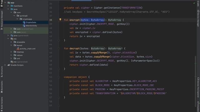The height and width of the screenshot is (112, 200).
Task: Fold the companion object block at line 52
Action: (x=59, y=77)
